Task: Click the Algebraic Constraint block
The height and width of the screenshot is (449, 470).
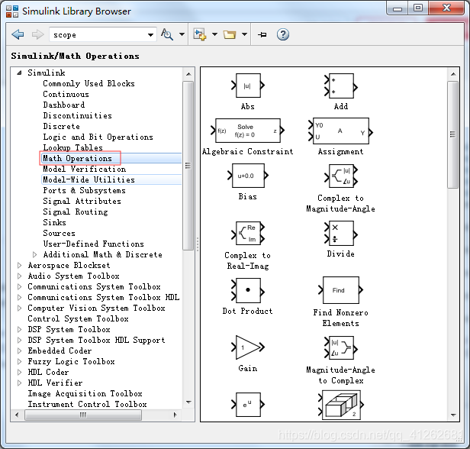Action: (247, 131)
